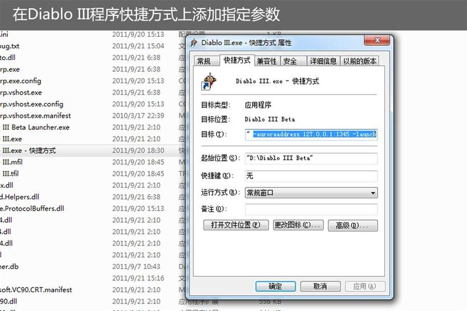The image size is (467, 311).
Task: Click the 更改图标(C)... button
Action: click(298, 225)
